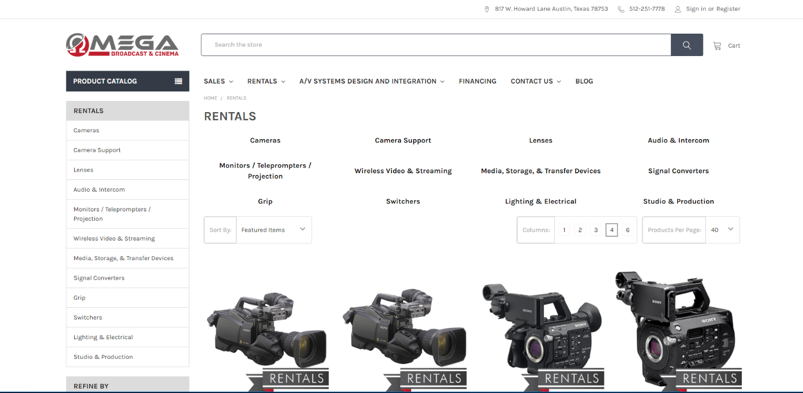
Task: Click the person icon next to Sign in
Action: [x=677, y=9]
